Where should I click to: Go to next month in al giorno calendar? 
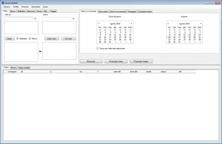(201, 24)
